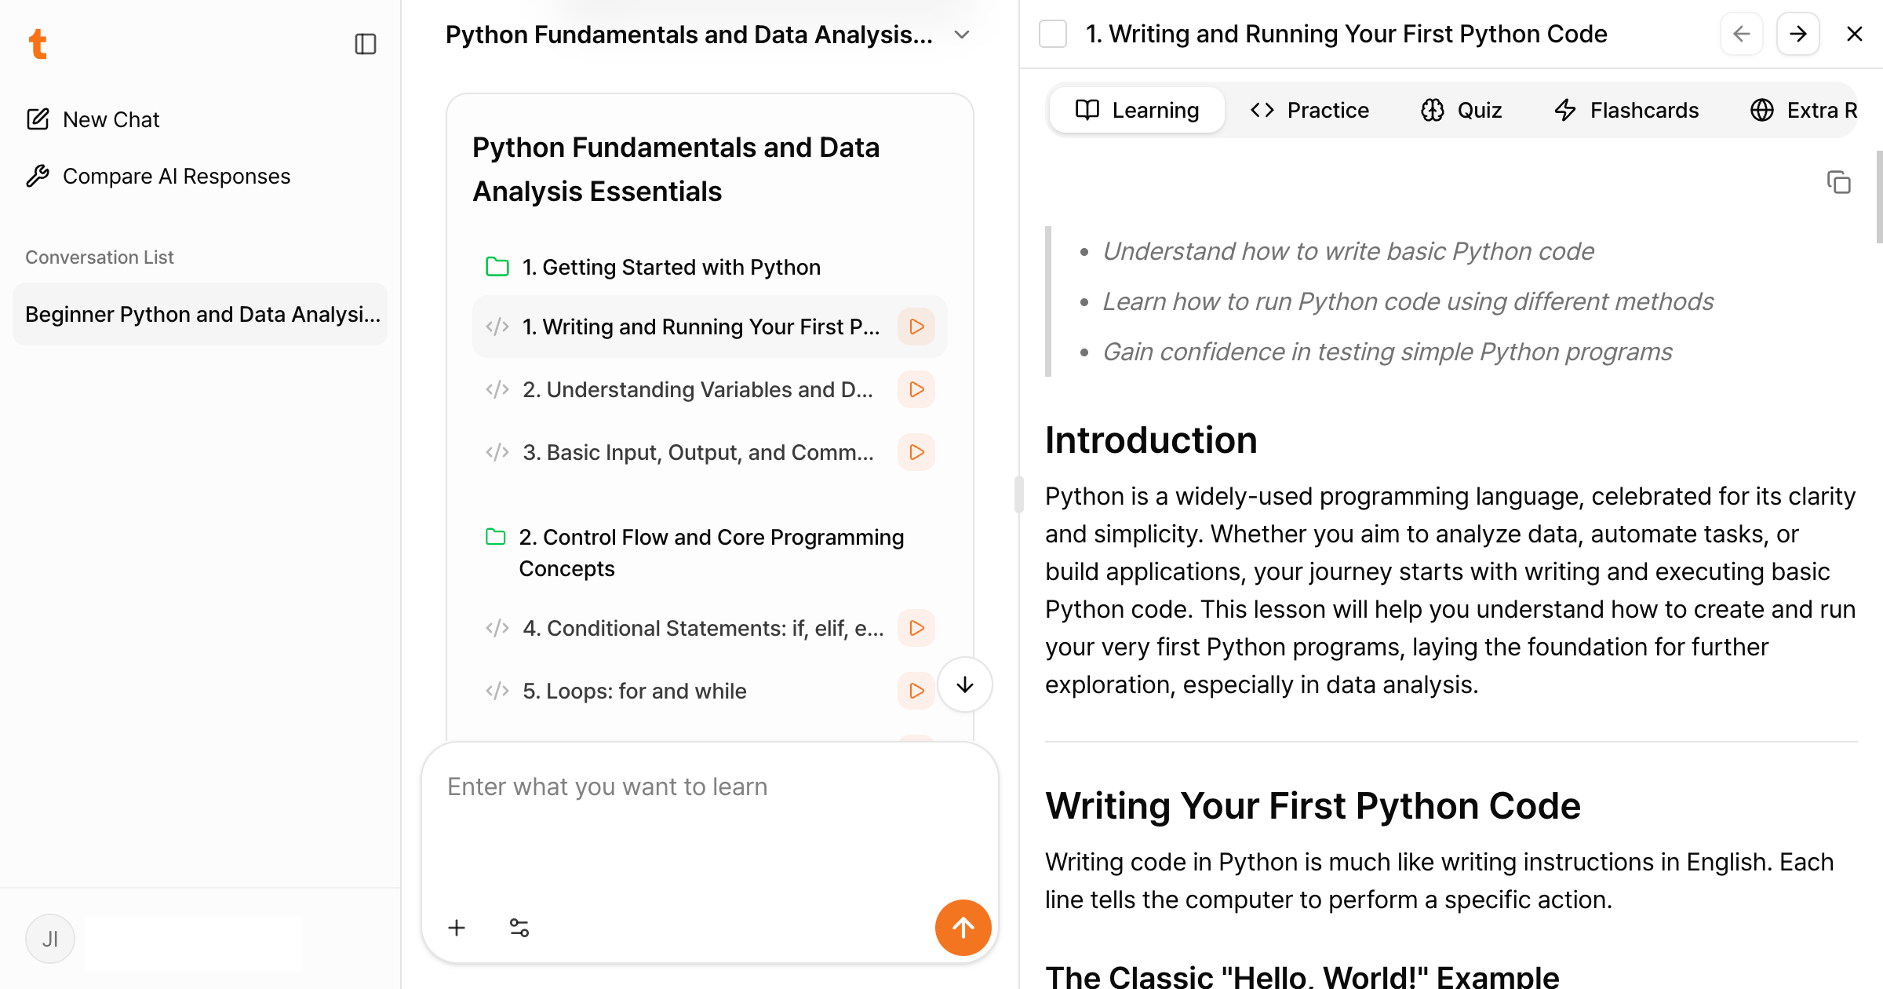This screenshot has width=1883, height=989.
Task: Open the settings sliders icon
Action: click(x=519, y=928)
